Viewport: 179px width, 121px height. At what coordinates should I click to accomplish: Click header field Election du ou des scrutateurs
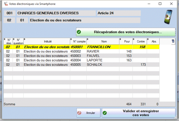click(85, 20)
